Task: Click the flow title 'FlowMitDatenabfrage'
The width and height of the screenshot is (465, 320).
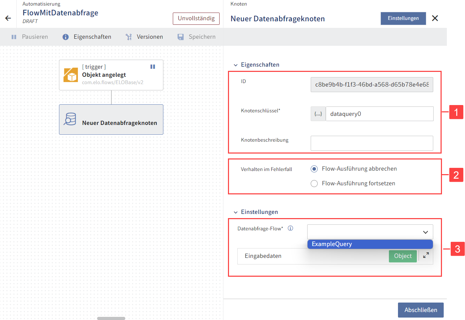Action: (60, 13)
